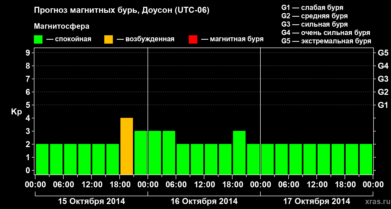Image resolution: width=391 pixels, height=209 pixels.
Task: Click the '06:00' time label for 17 October
Action: coord(289,185)
